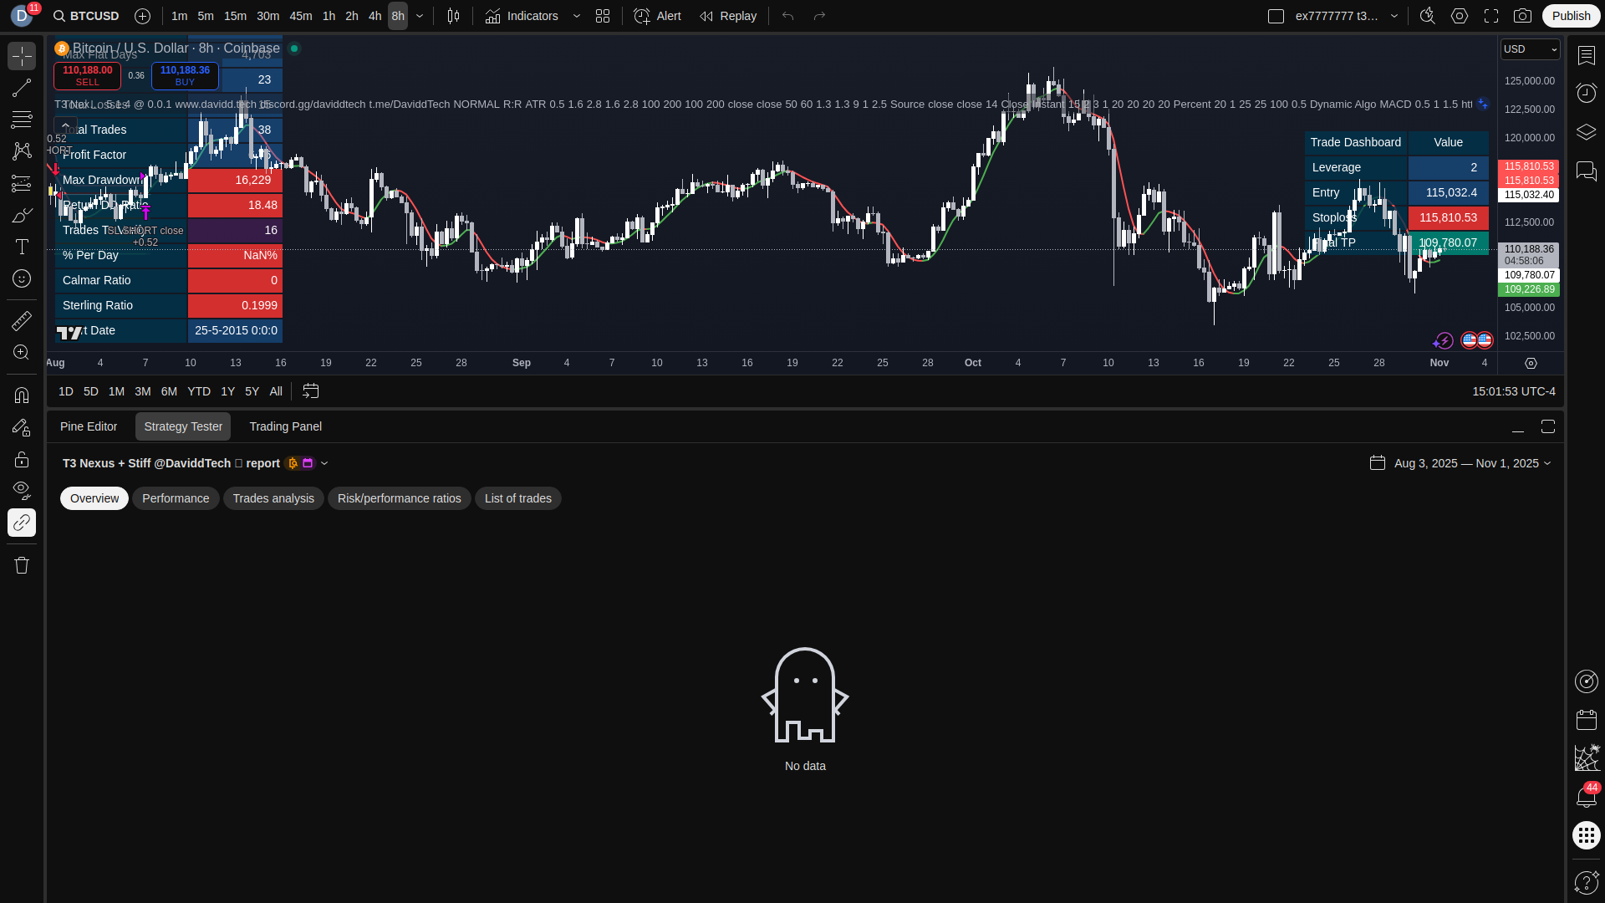
Task: Click the 110,188.36 BUY button
Action: coord(185,76)
